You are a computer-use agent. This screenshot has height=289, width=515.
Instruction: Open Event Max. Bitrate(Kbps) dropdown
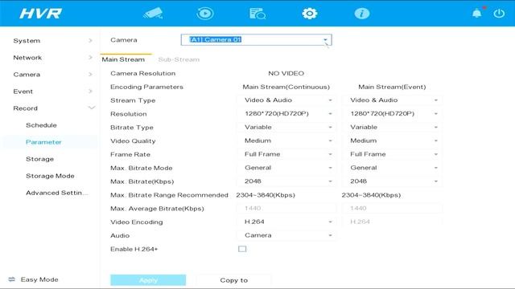[x=392, y=181]
